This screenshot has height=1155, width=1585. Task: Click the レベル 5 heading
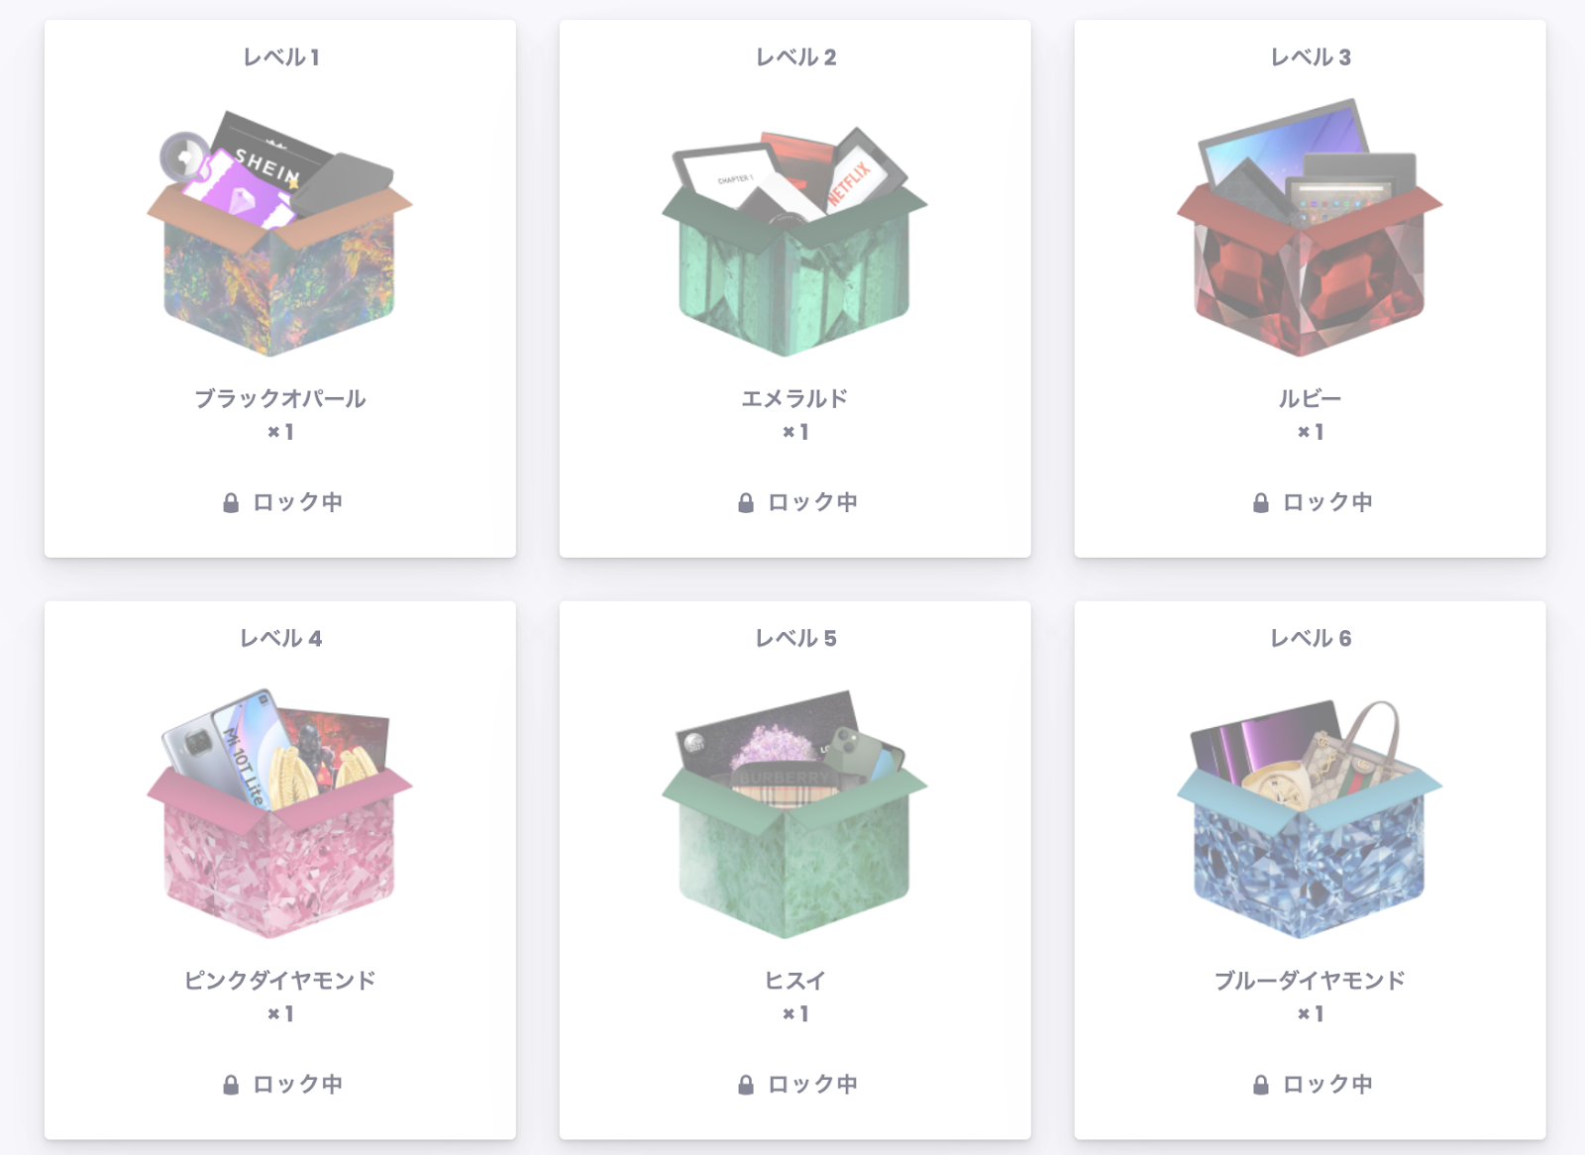pyautogui.click(x=795, y=639)
